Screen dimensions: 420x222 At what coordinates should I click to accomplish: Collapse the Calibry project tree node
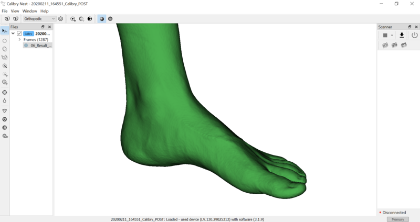tap(13, 34)
